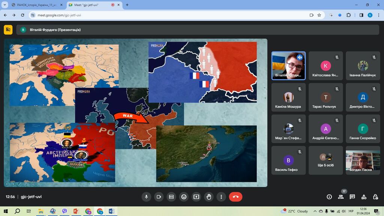This screenshot has width=384, height=216.
Task: Turn on closed captions
Action: [171, 197]
